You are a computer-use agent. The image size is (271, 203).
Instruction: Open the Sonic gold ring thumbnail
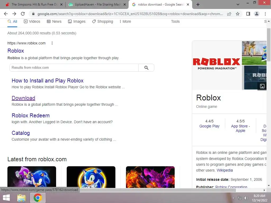click(x=91, y=177)
